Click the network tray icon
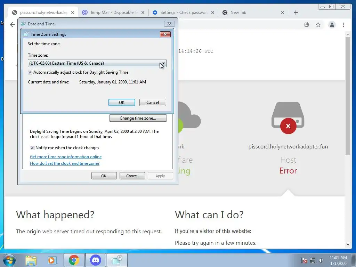The height and width of the screenshot is (267, 356). click(313, 260)
